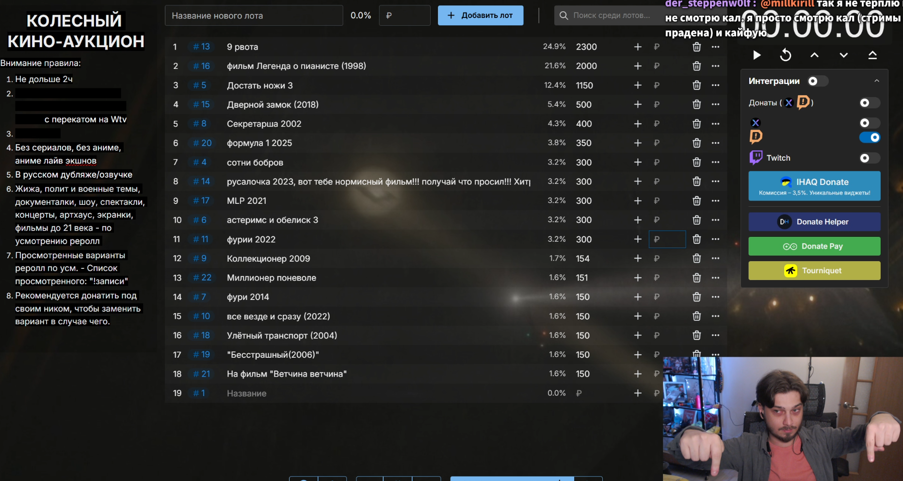Delete the "астеримс и обелиск 3" lot

[x=697, y=220]
